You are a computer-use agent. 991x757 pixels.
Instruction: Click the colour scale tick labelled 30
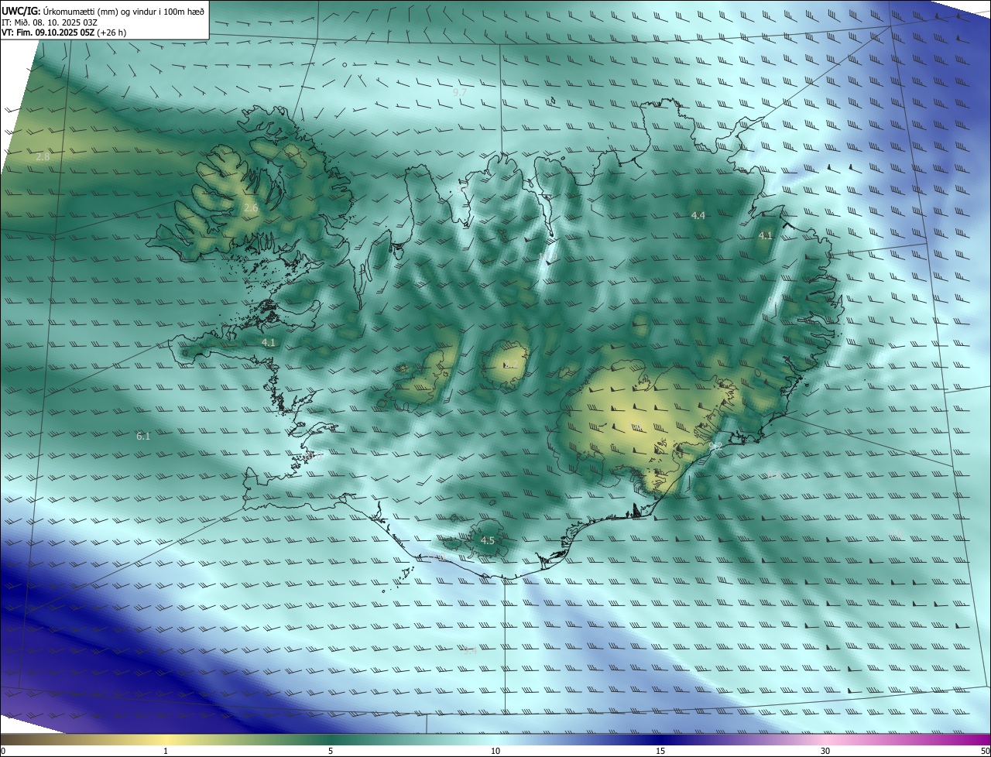point(825,751)
